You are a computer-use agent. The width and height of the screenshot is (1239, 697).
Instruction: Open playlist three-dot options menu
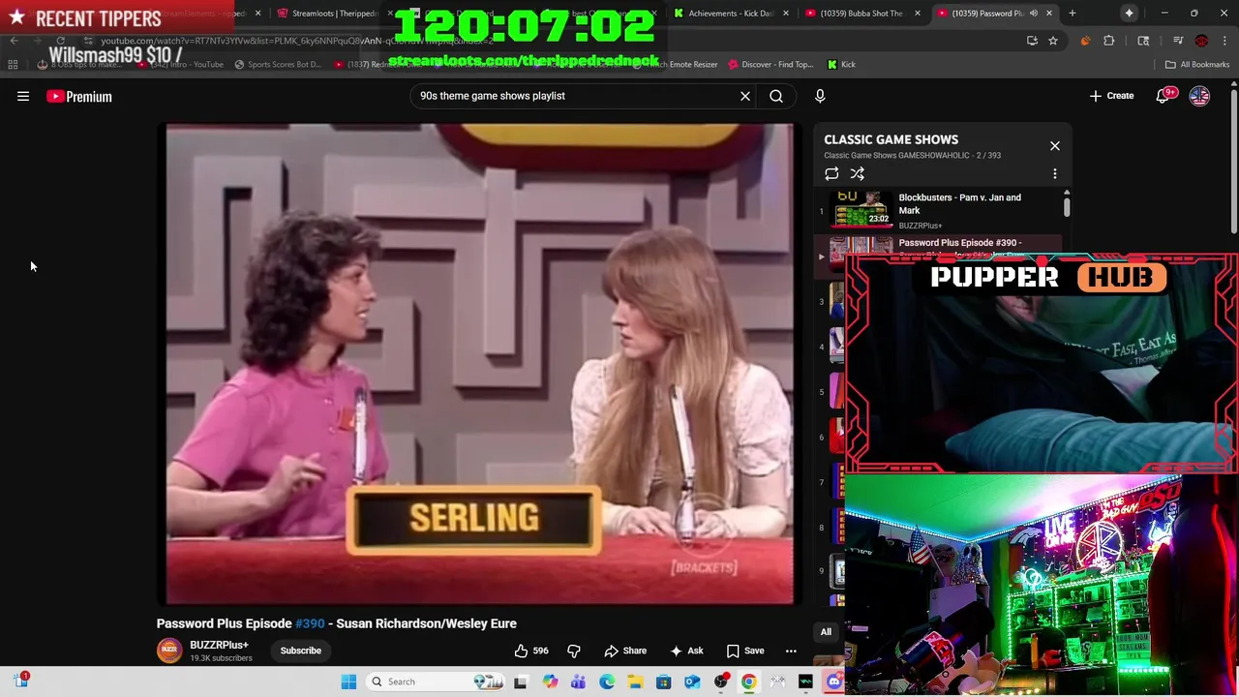(1055, 174)
